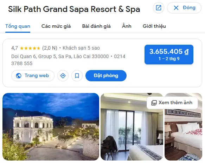Visit the hotel's Trang web button
Screen dimensions: 205x163
point(33,76)
